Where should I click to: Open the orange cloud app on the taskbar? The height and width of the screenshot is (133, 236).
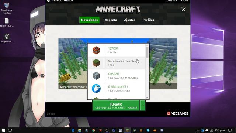tap(155, 130)
